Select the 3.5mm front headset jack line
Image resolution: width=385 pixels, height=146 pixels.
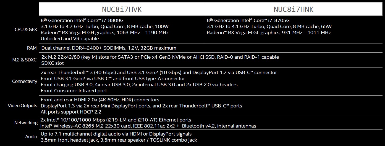[119, 140]
